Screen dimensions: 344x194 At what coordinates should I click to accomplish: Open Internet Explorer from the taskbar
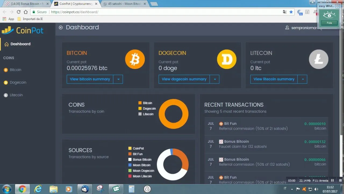tap(38, 189)
